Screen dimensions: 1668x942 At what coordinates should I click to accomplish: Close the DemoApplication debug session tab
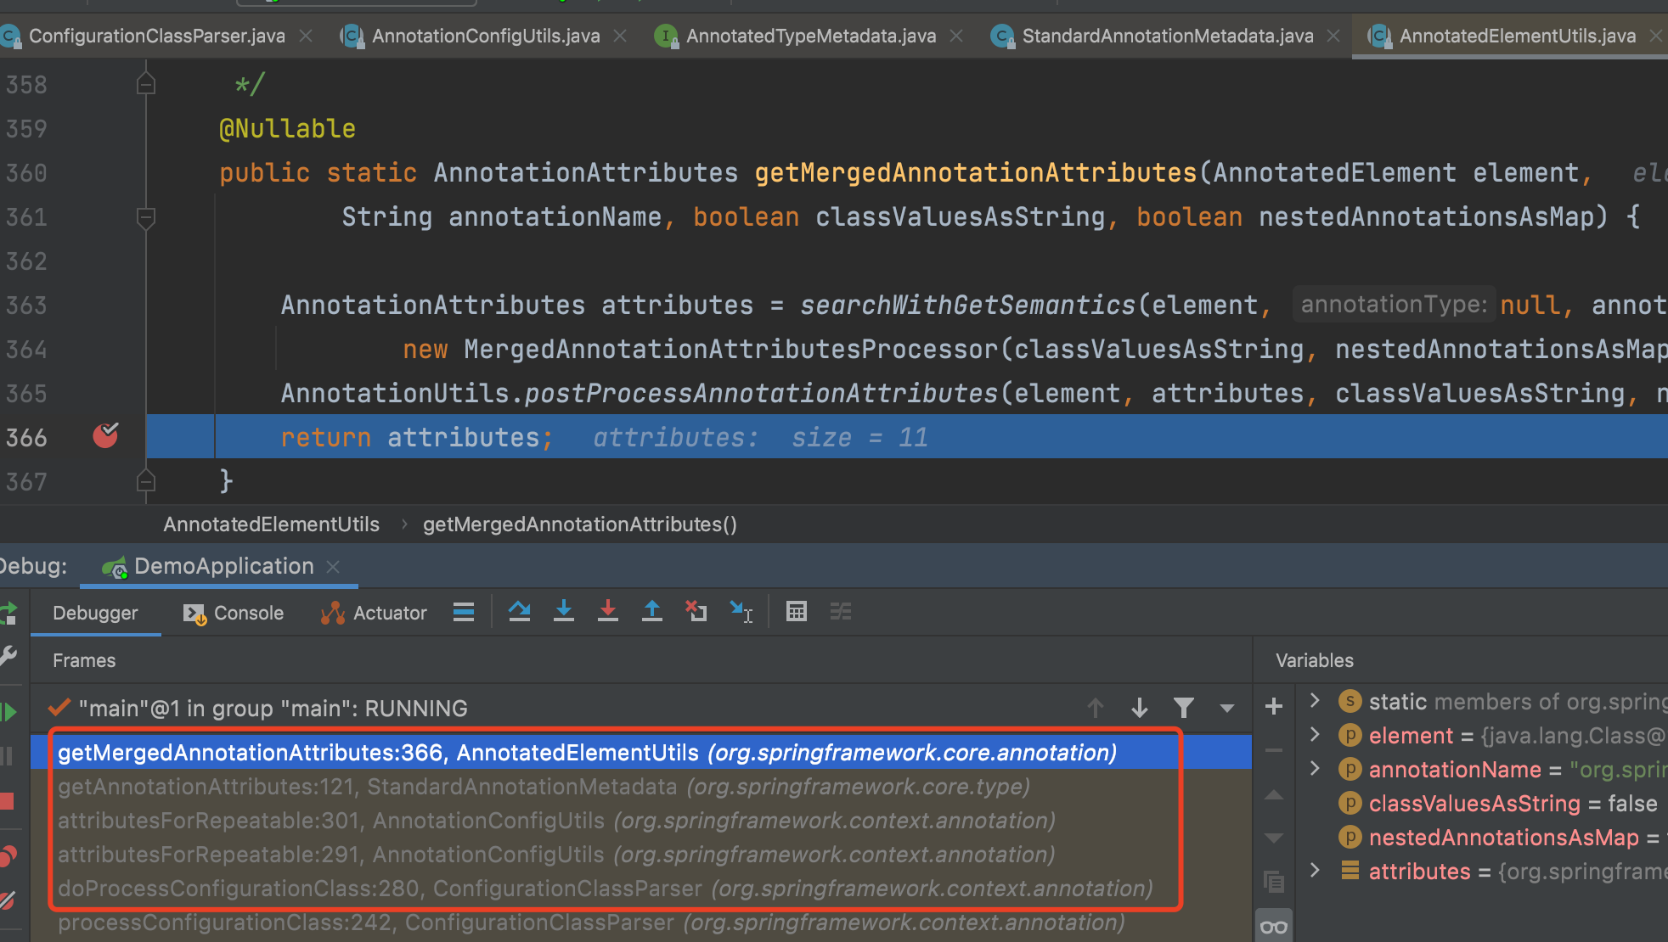tap(333, 566)
